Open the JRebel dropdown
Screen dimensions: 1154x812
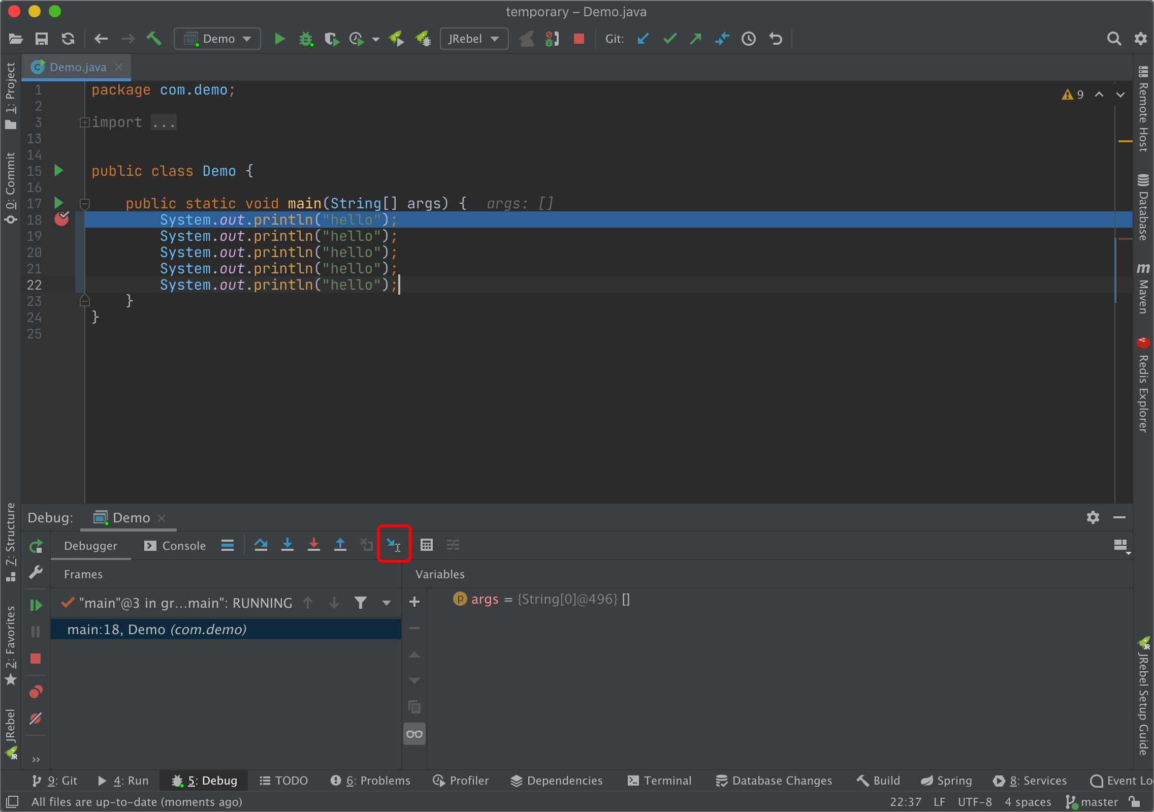coord(474,39)
